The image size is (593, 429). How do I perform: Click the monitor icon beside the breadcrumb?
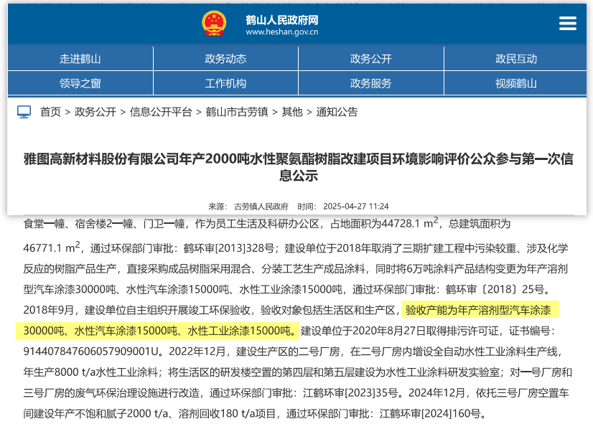tap(24, 112)
